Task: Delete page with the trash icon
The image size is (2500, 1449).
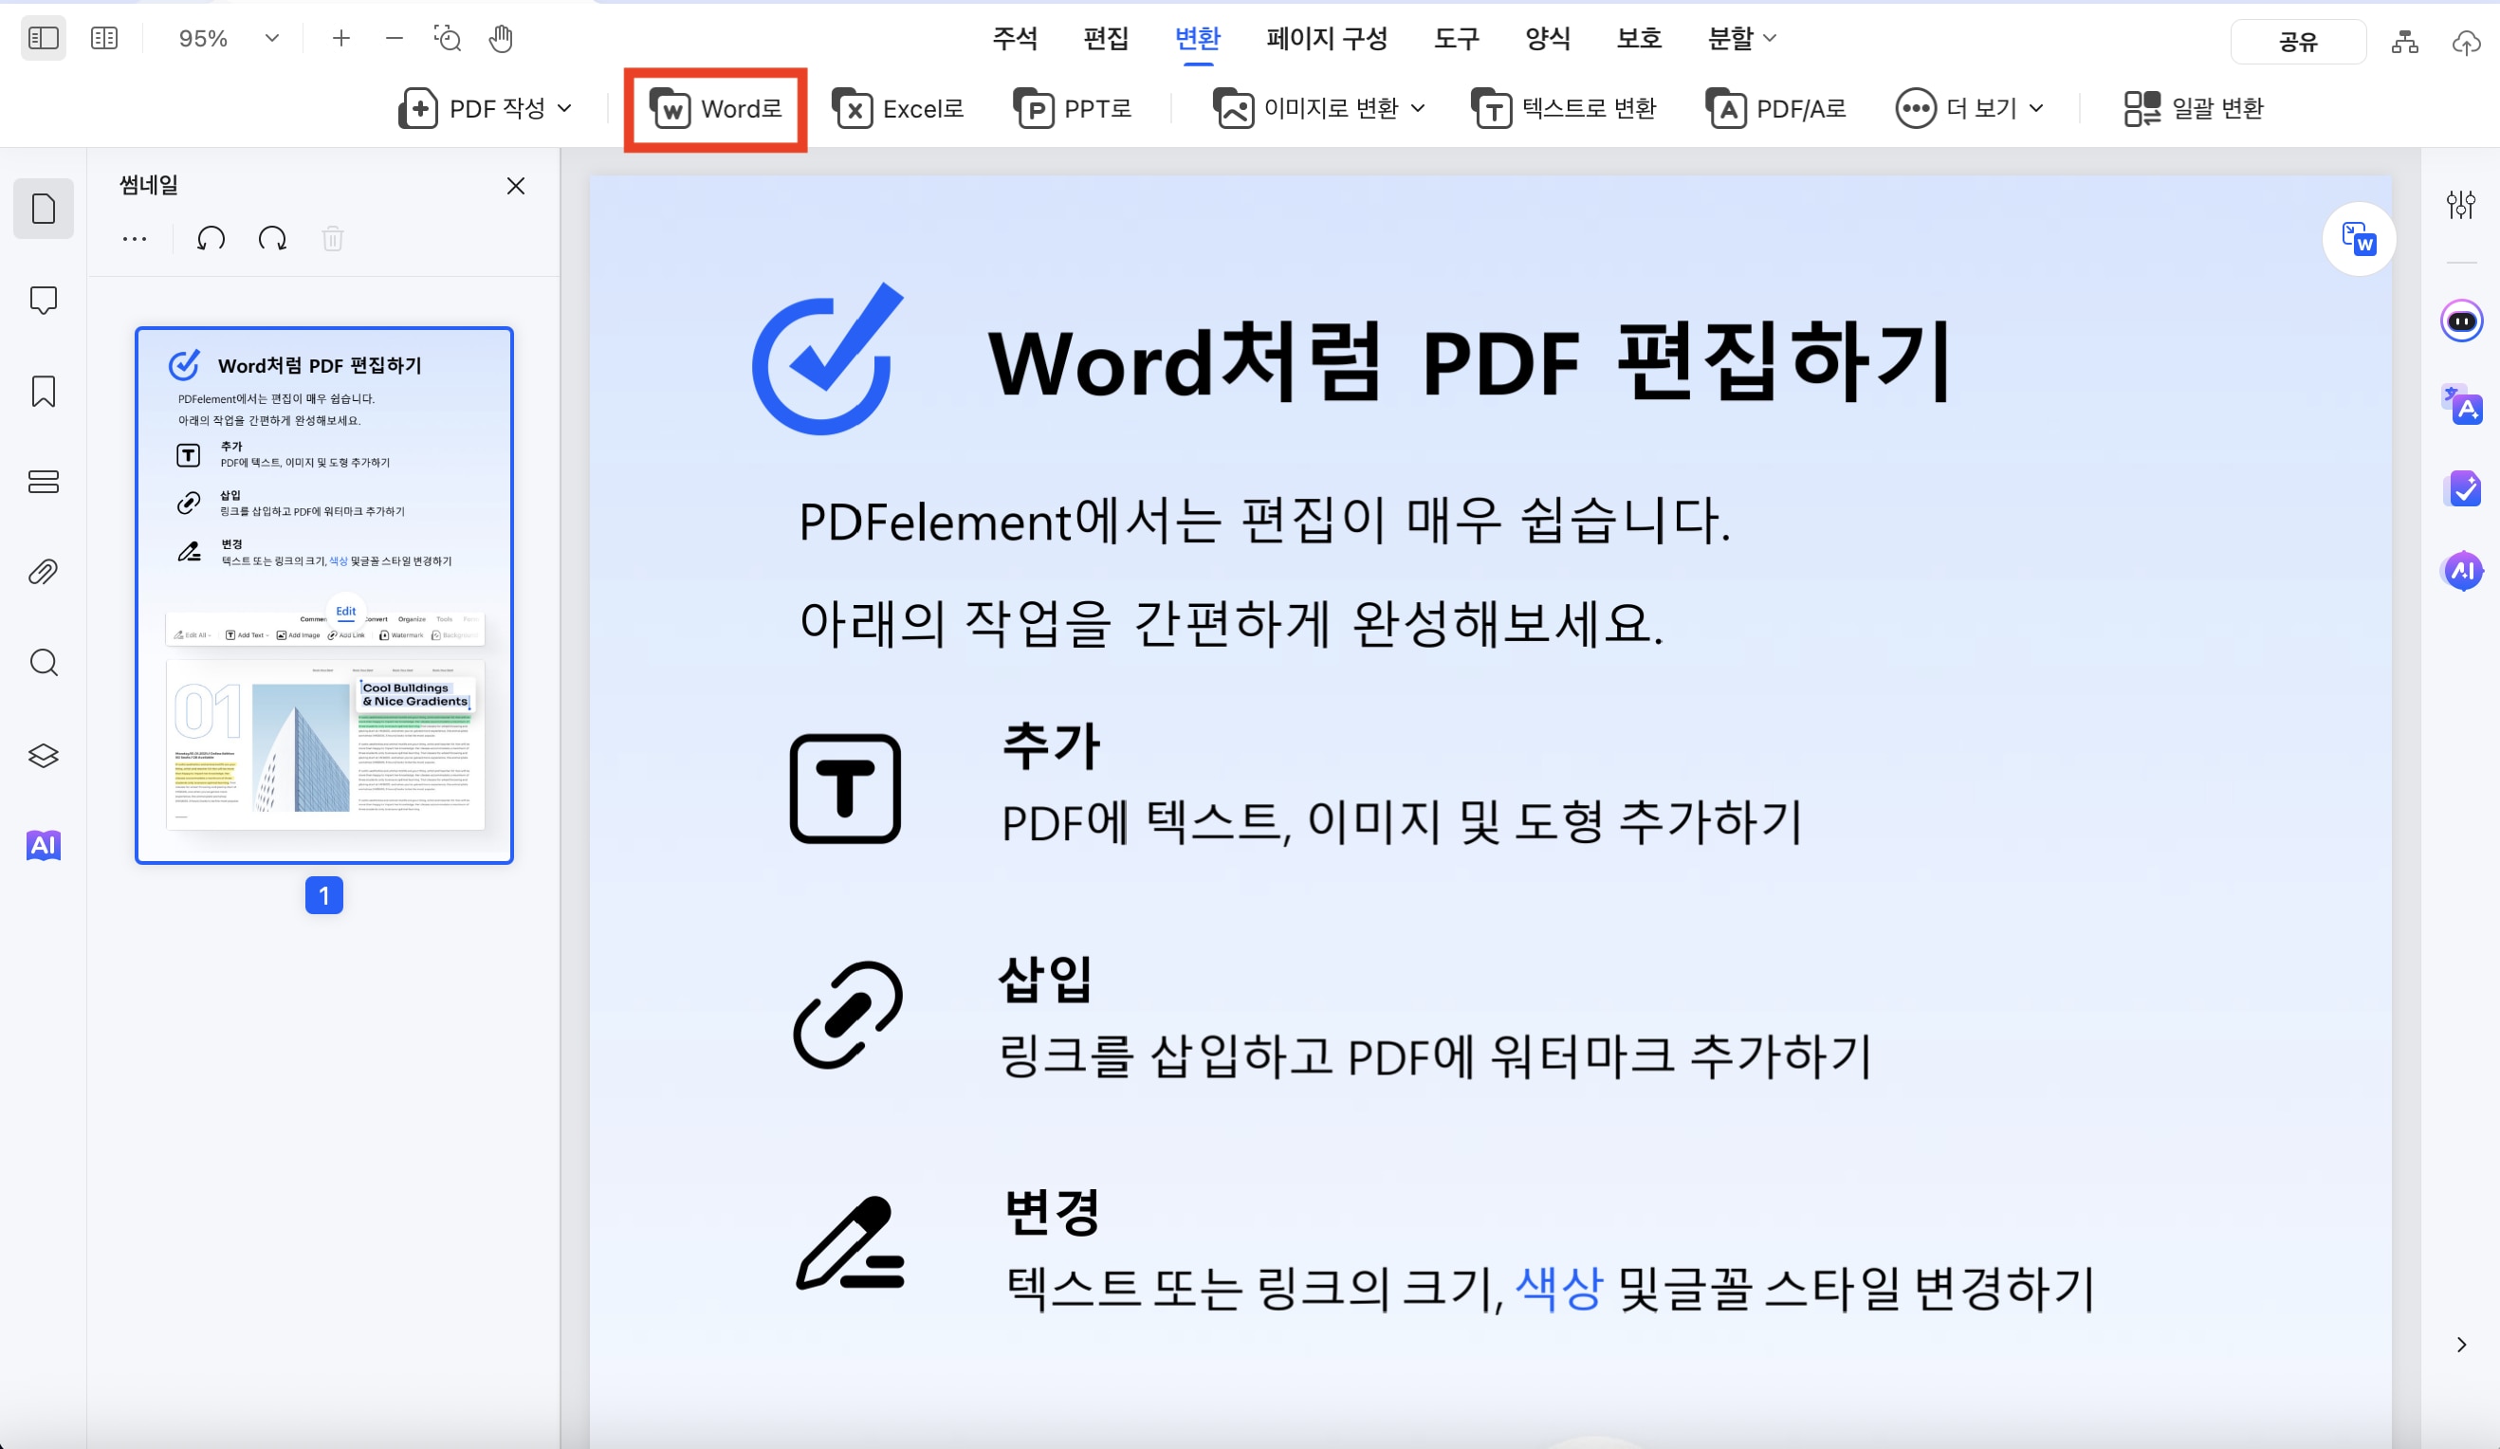Action: (333, 239)
